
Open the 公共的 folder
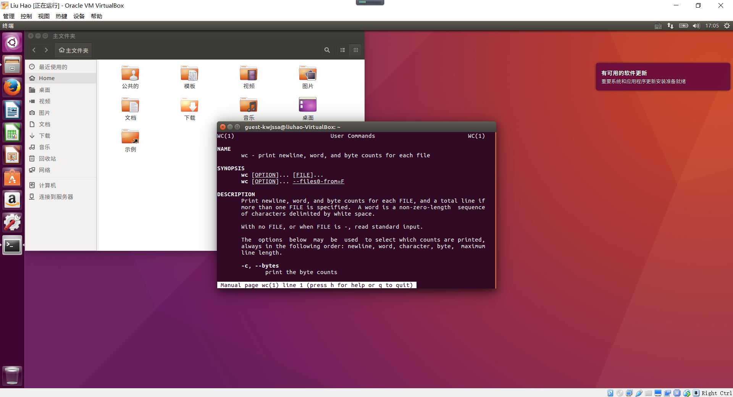130,77
